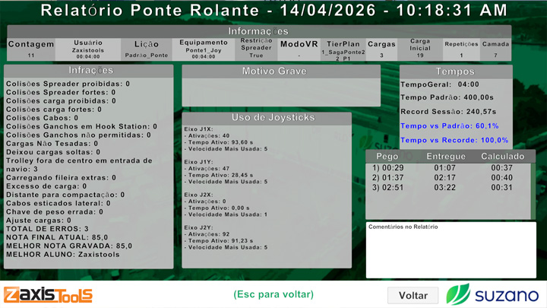Viewport: 547px width, 308px height.
Task: Click the Equipamento cell Ponte1_Joy
Action: tap(204, 49)
